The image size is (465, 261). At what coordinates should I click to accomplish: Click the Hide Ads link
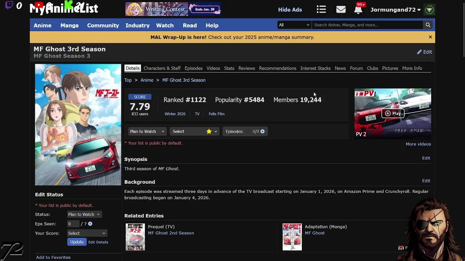(x=290, y=10)
